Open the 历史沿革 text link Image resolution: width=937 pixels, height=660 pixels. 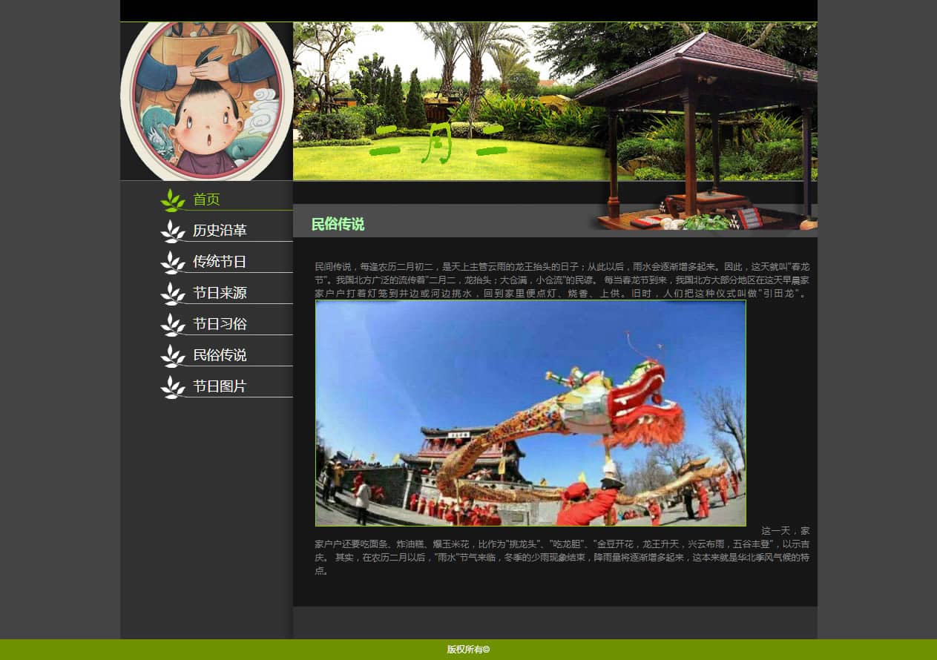pyautogui.click(x=220, y=231)
